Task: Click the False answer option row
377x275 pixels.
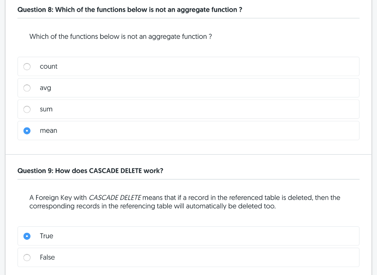Action: (x=188, y=257)
